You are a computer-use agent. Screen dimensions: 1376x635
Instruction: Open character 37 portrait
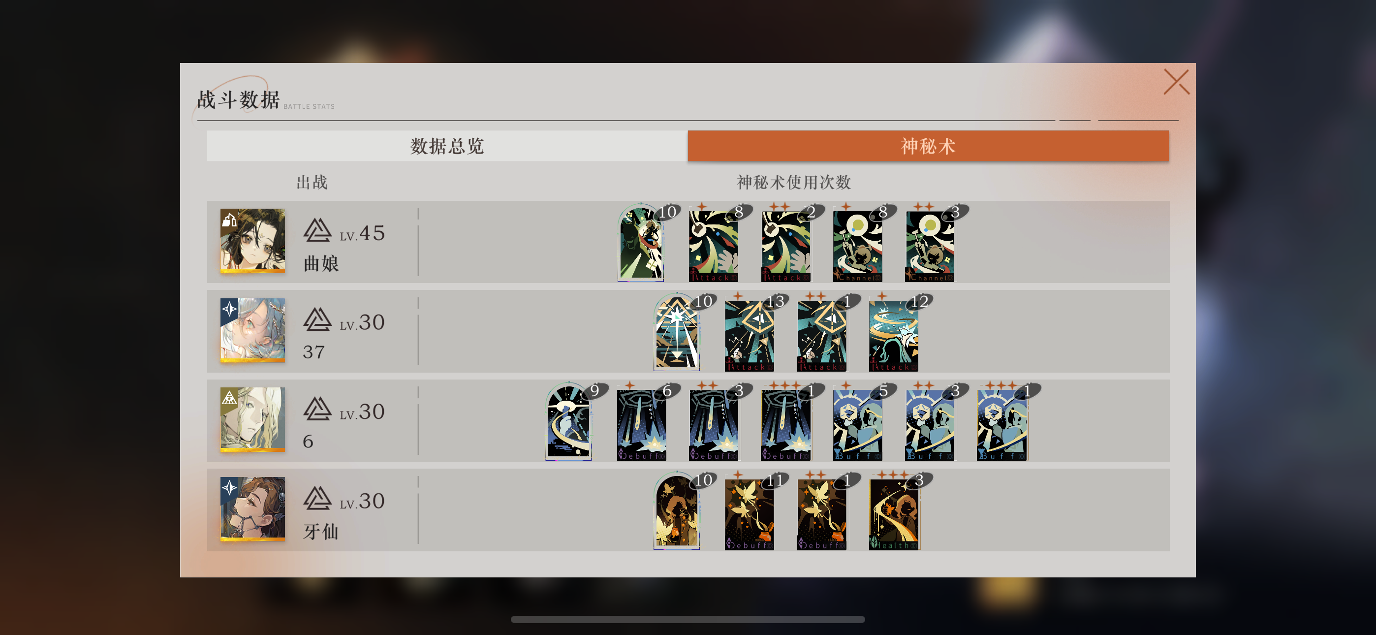(x=252, y=330)
